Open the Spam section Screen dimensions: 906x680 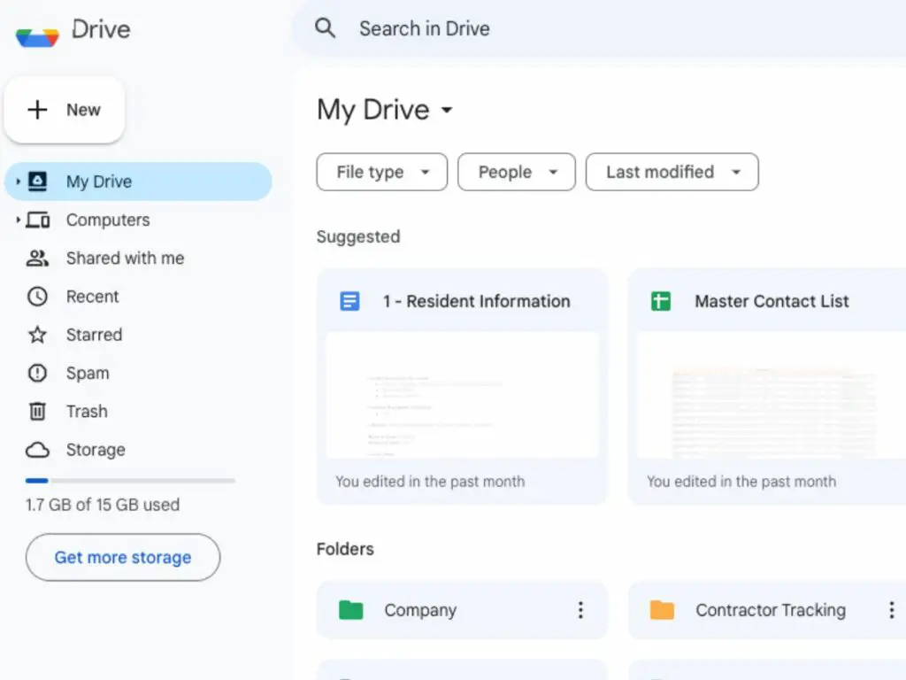pos(139,373)
